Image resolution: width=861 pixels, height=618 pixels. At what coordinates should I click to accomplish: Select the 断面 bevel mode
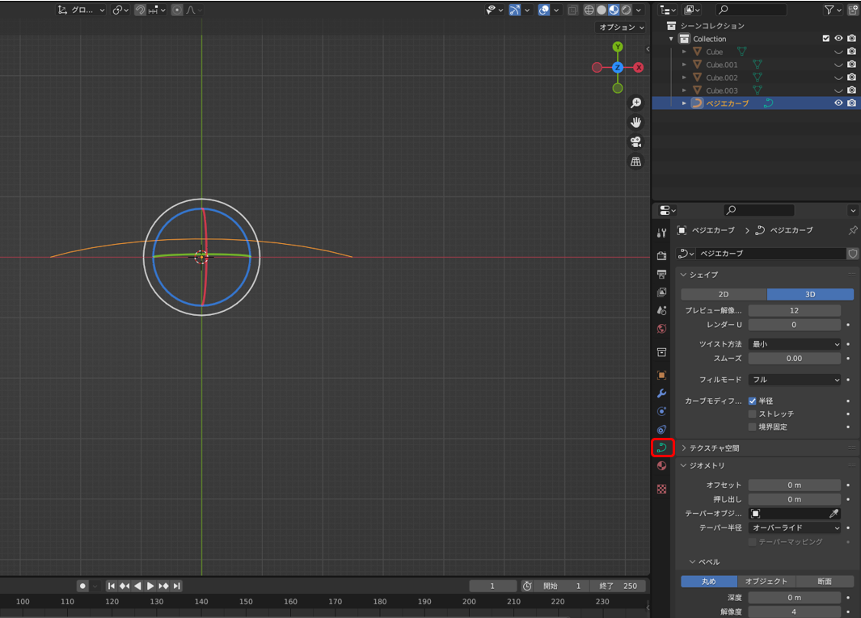tap(825, 582)
